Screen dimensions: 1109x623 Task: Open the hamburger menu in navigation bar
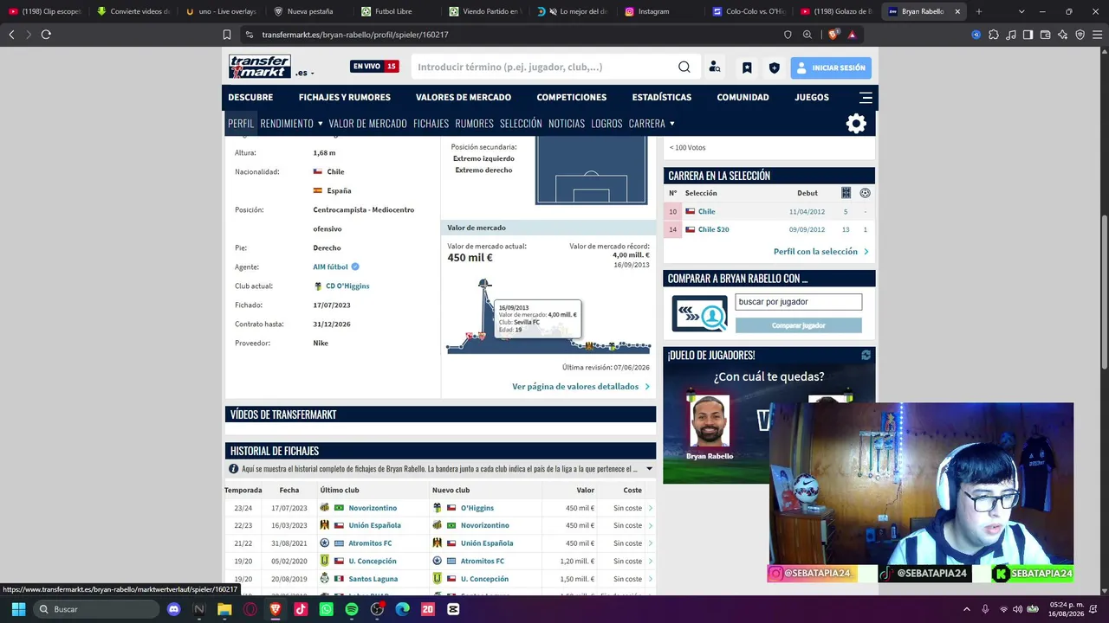coord(866,97)
